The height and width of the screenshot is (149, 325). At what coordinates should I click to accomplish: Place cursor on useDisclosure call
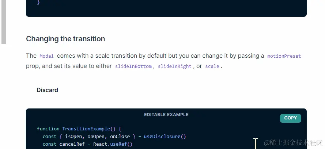tap(165, 137)
